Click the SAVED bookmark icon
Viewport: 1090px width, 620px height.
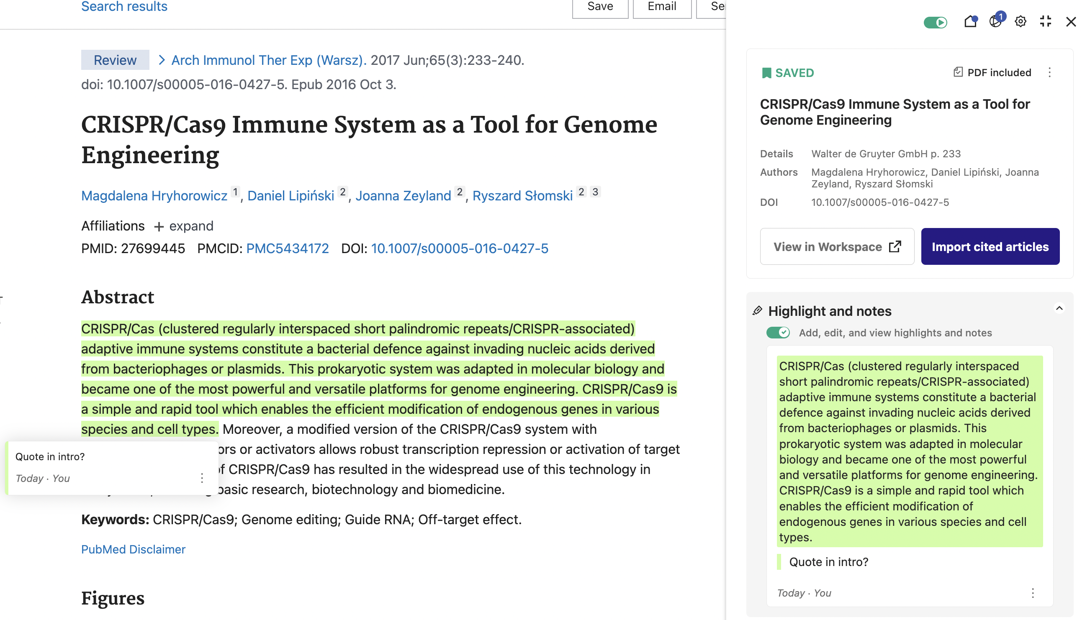[x=766, y=73]
